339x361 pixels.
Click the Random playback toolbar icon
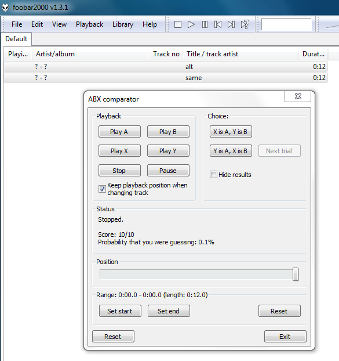click(245, 24)
